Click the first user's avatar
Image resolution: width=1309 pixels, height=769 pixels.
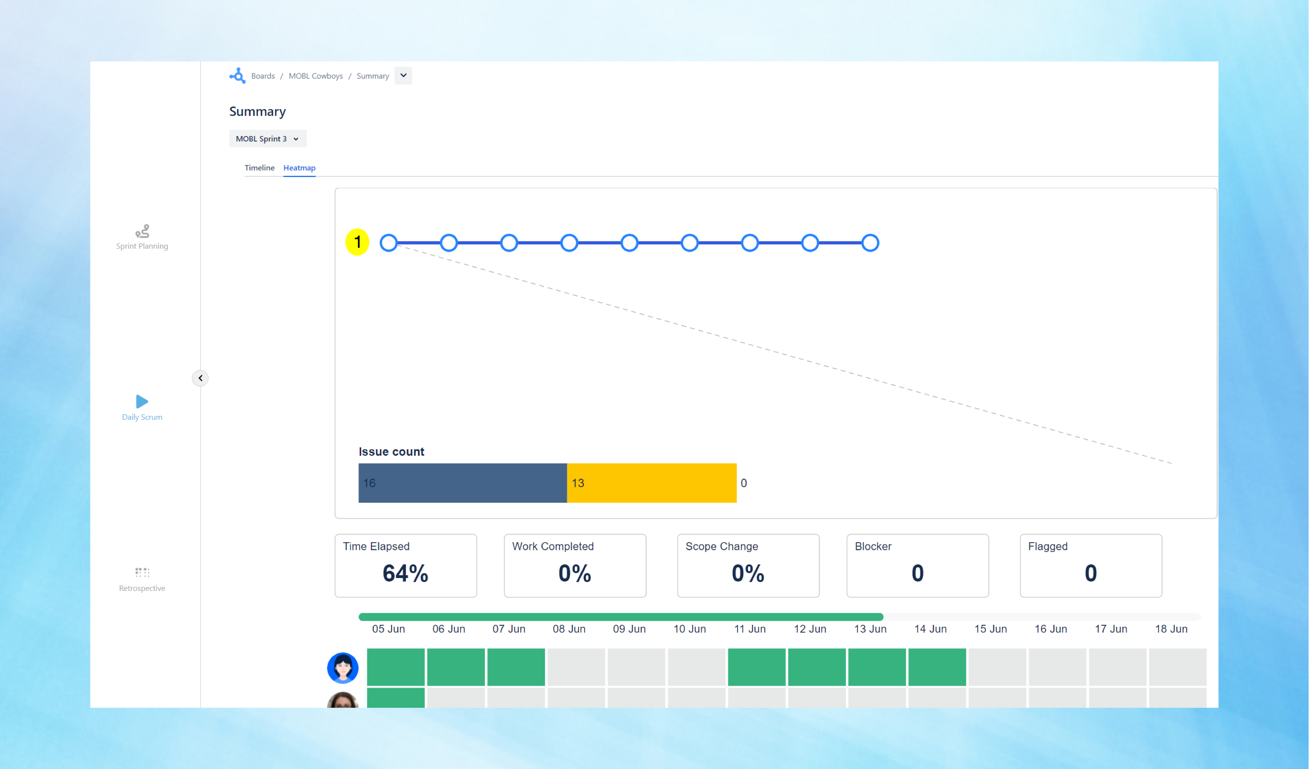(x=343, y=668)
